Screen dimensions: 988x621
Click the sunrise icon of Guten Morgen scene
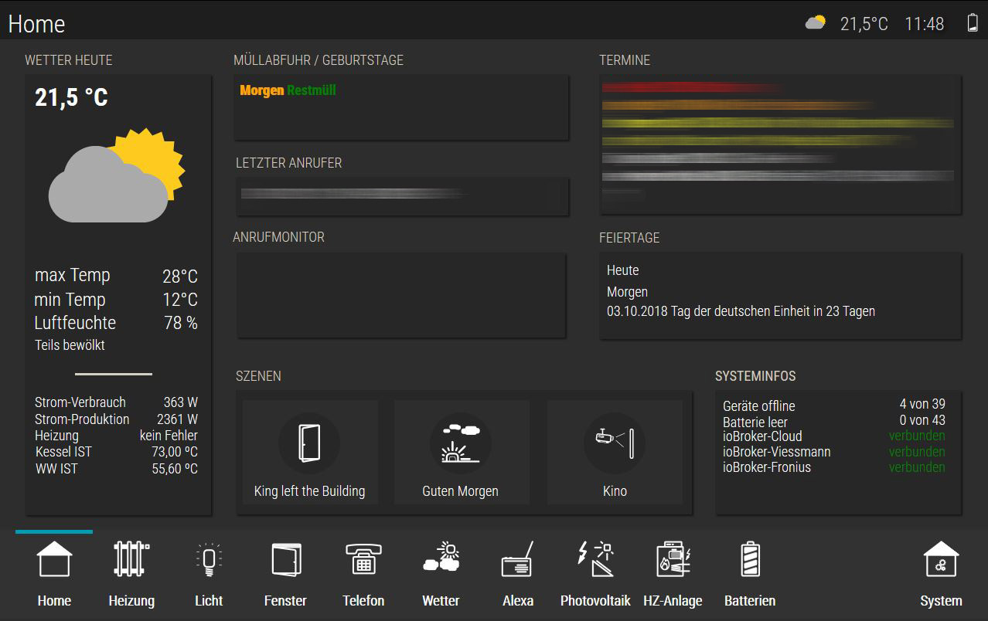461,443
